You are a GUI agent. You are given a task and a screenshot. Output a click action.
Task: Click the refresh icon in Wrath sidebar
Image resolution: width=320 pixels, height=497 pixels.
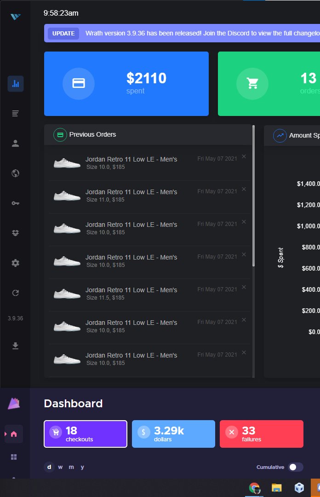pos(15,293)
